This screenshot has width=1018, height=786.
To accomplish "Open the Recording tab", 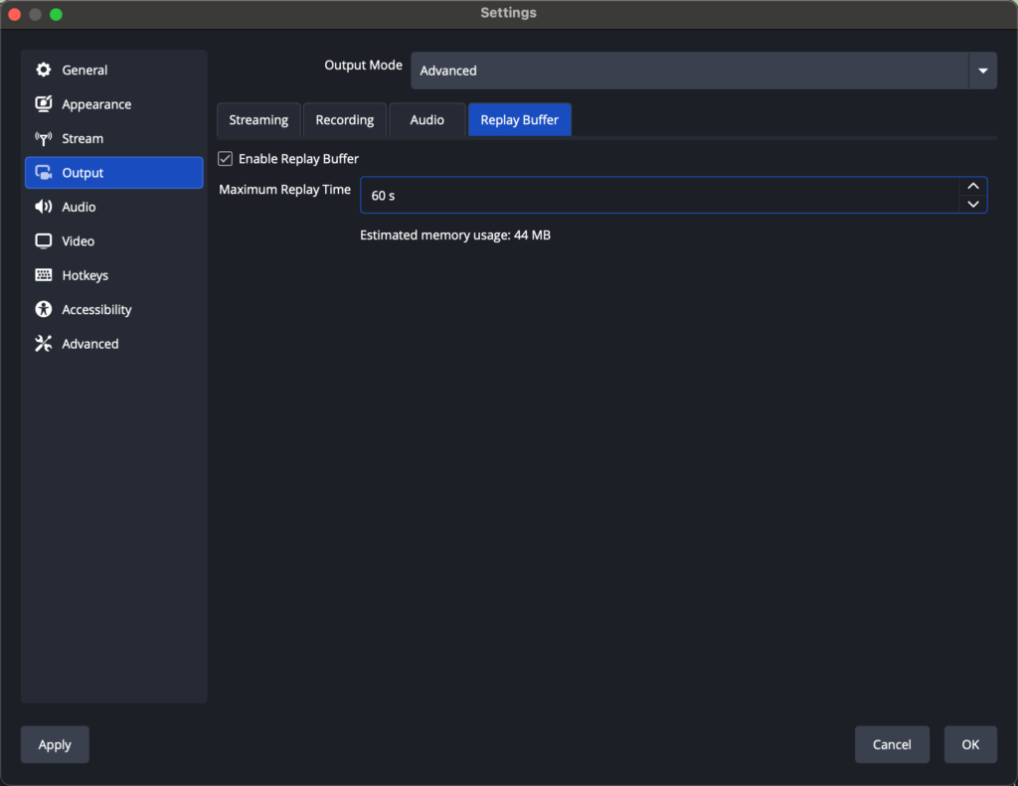I will 345,119.
